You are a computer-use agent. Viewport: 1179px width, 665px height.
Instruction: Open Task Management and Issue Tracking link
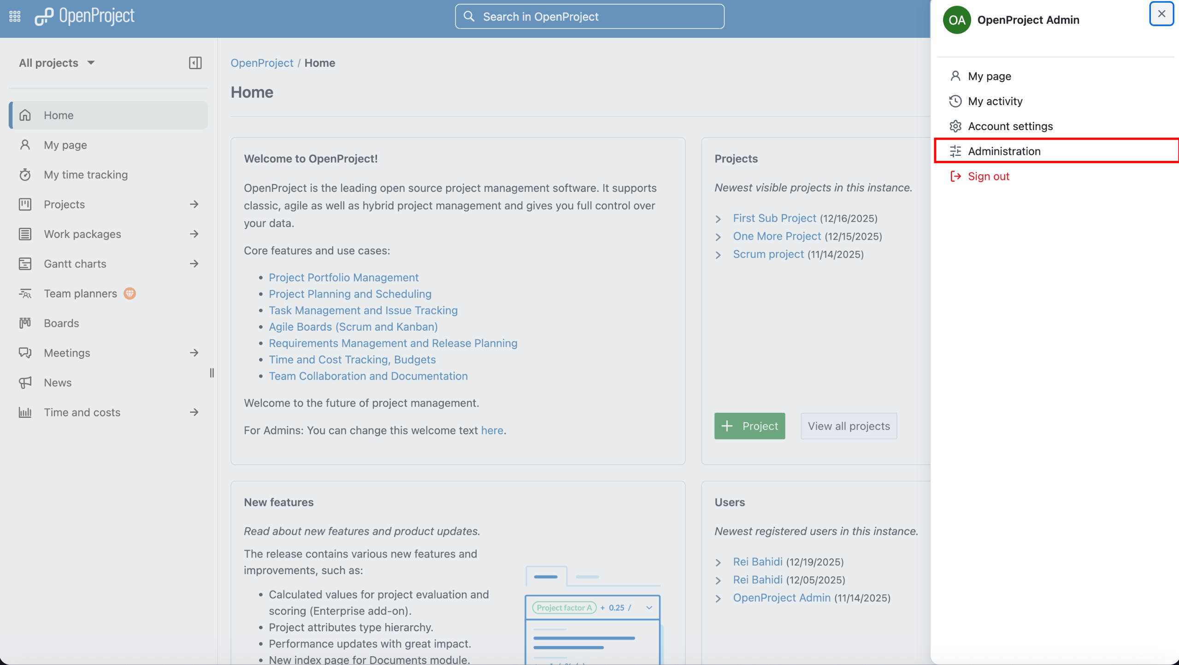tap(363, 310)
